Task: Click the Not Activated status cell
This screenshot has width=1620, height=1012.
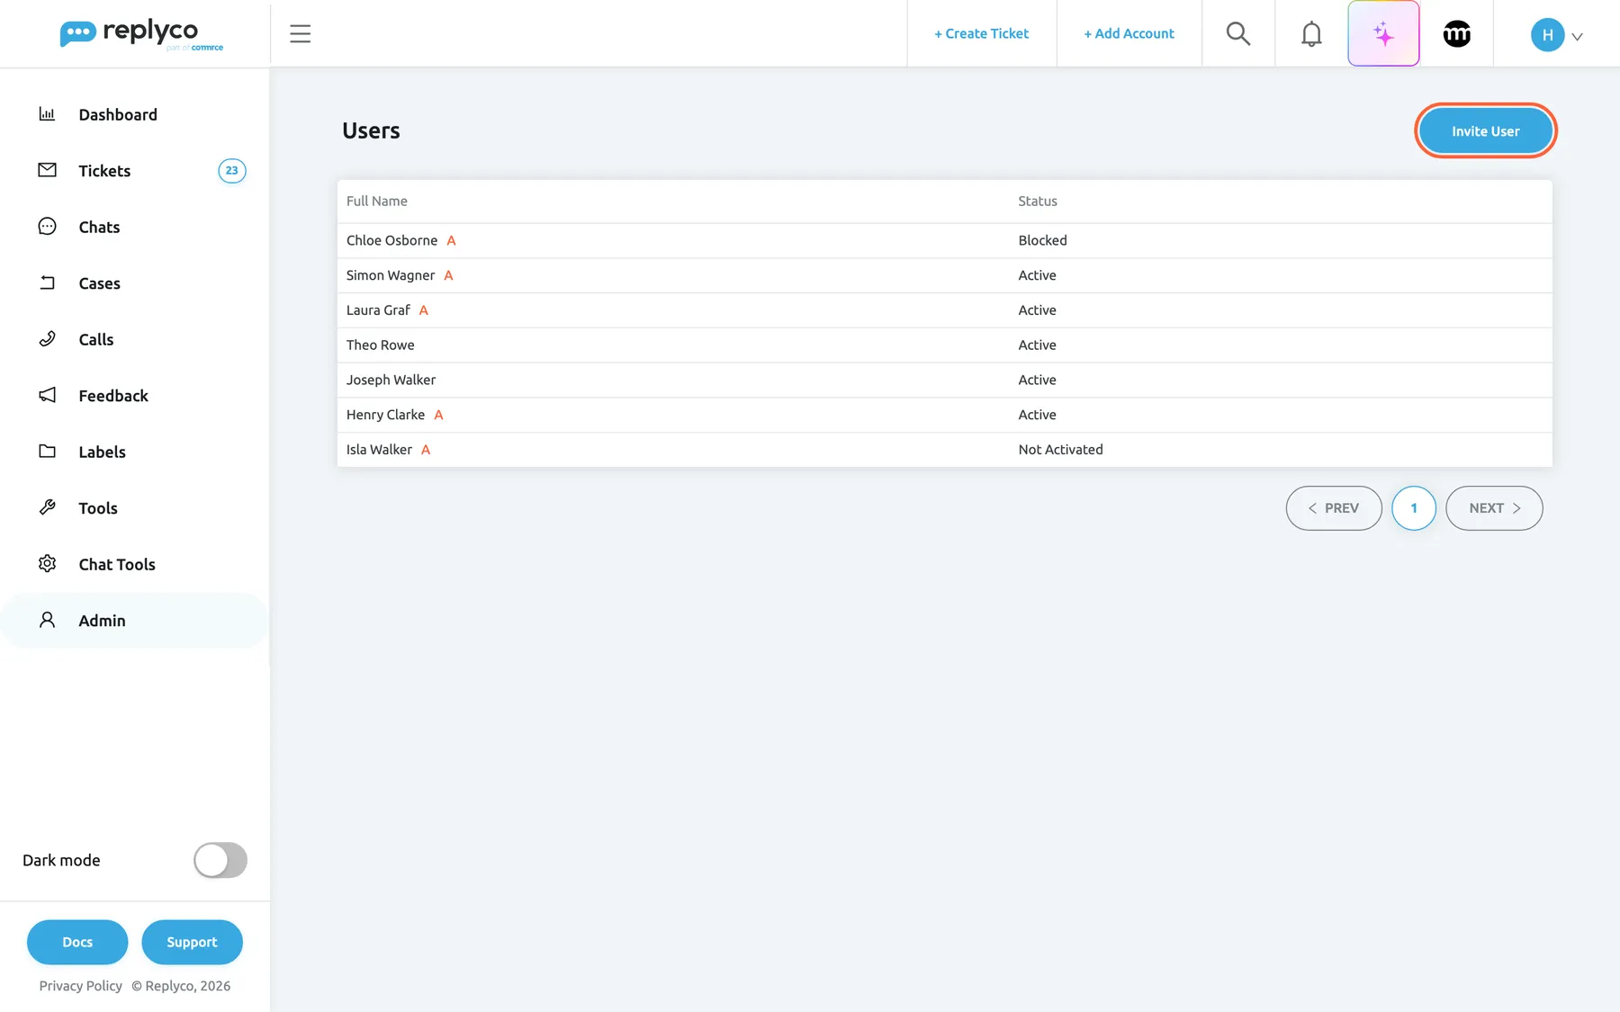Action: tap(1060, 450)
